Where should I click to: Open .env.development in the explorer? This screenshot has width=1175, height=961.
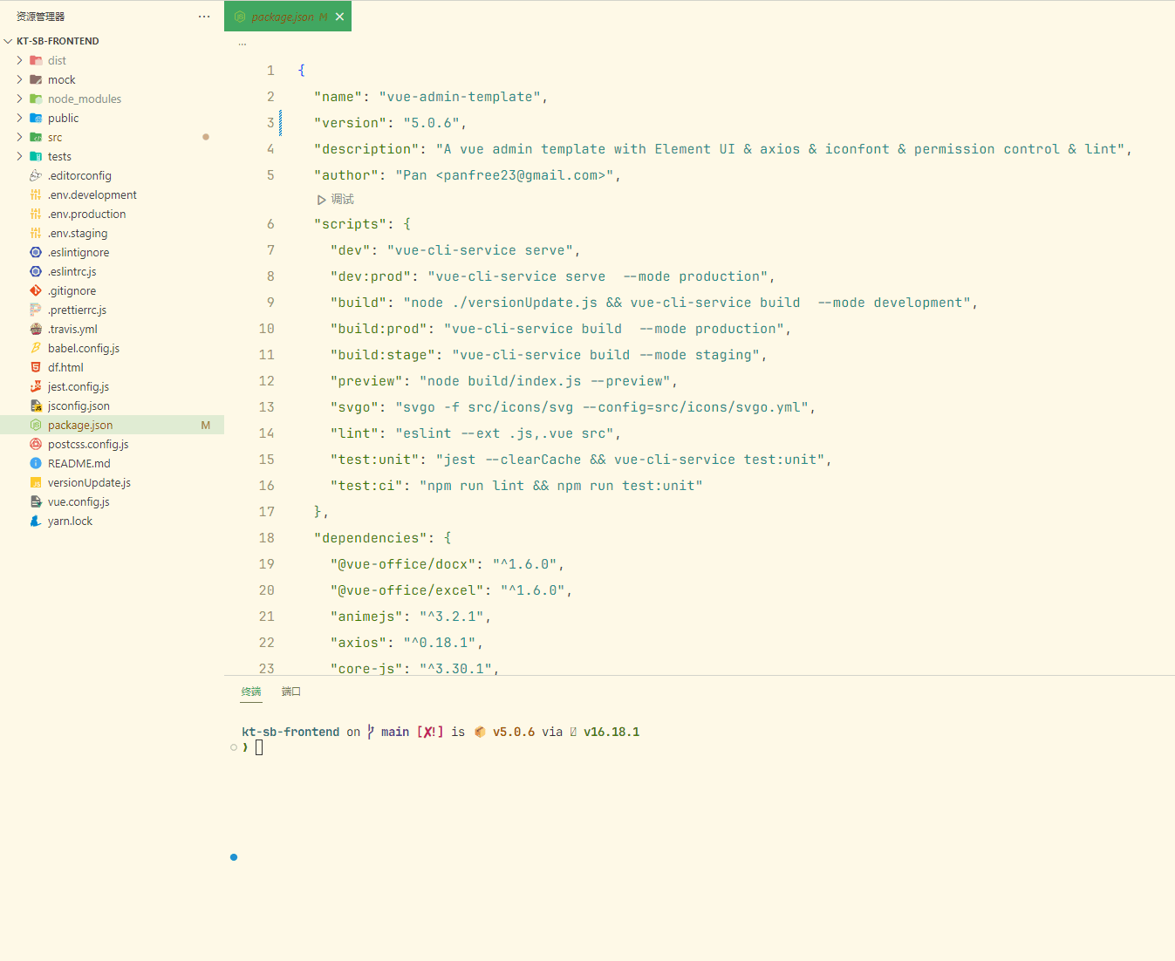click(x=92, y=194)
